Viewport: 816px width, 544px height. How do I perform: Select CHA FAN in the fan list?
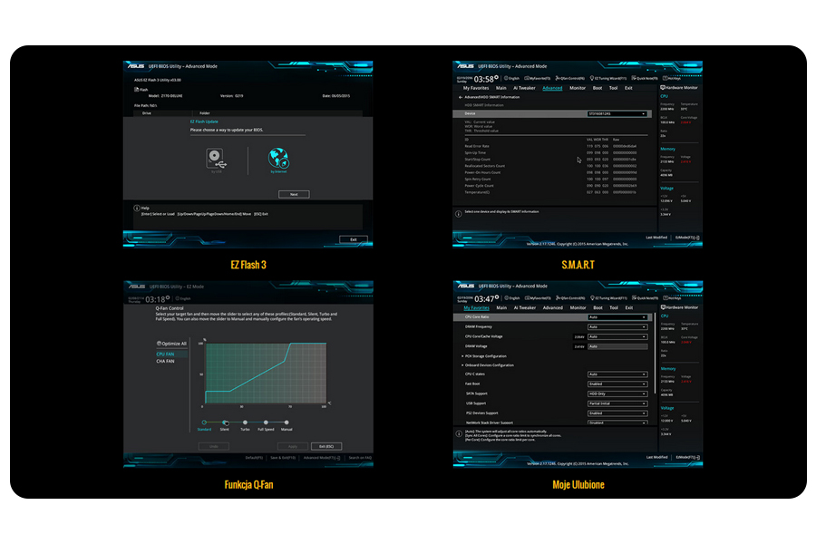tap(165, 362)
